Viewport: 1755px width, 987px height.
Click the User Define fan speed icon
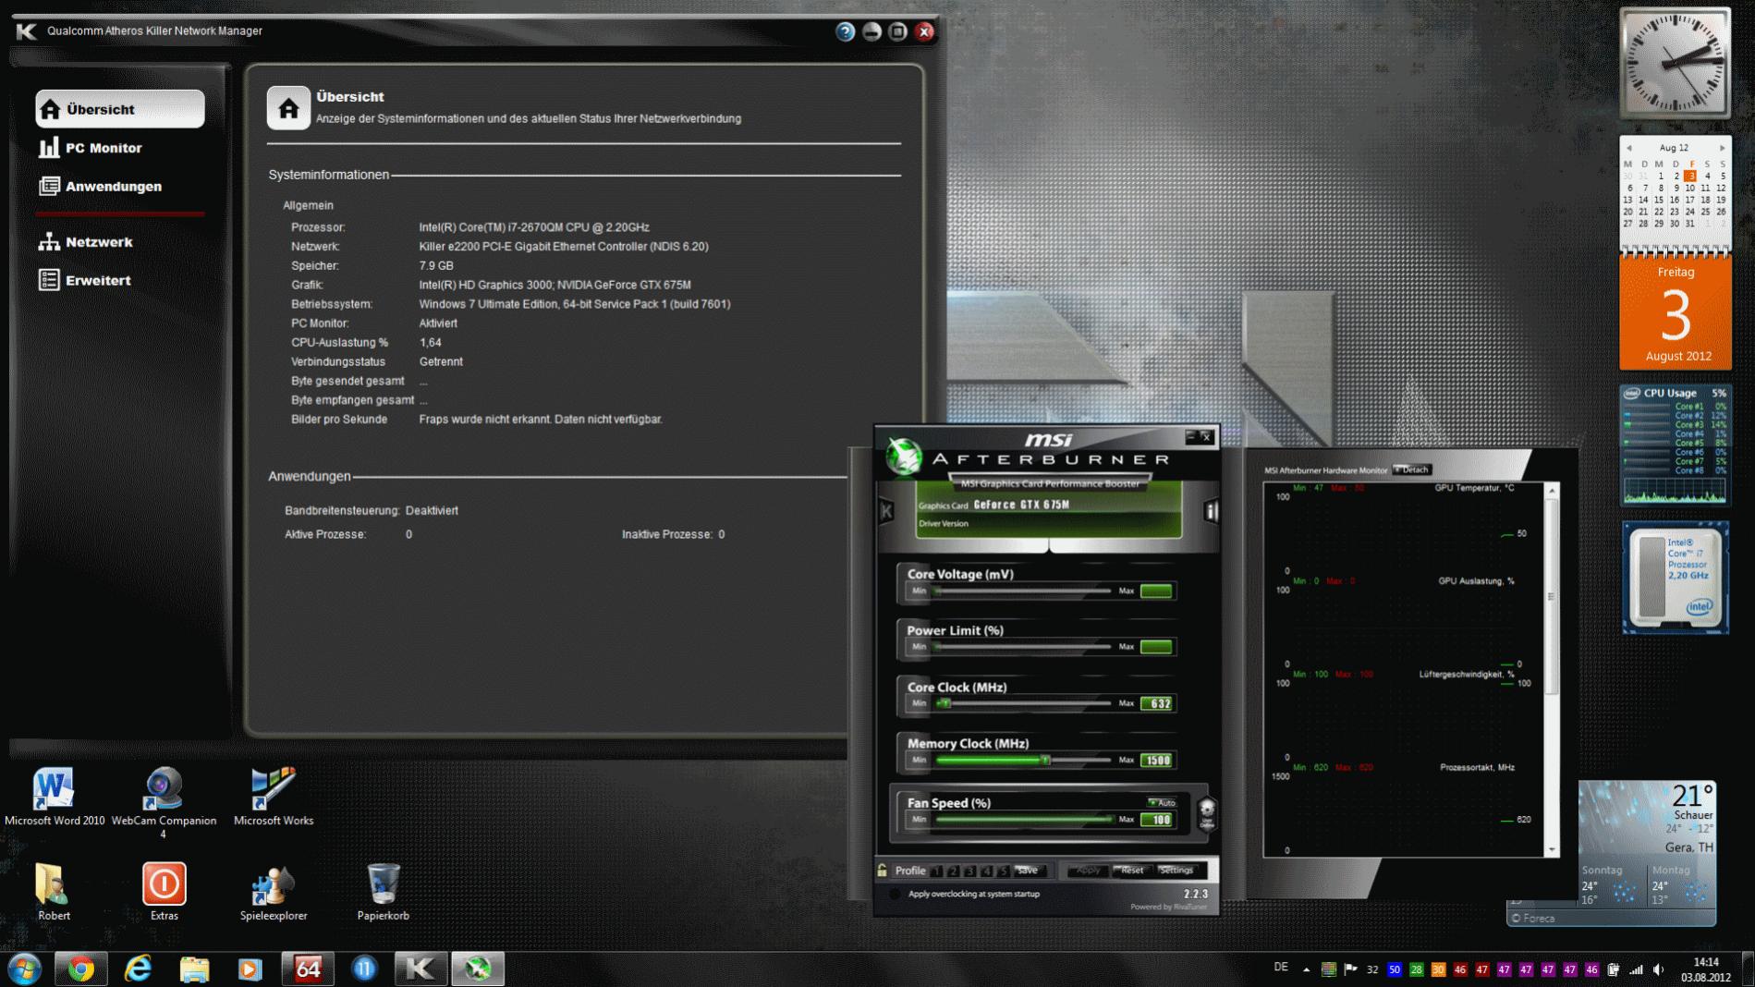coord(1207,814)
